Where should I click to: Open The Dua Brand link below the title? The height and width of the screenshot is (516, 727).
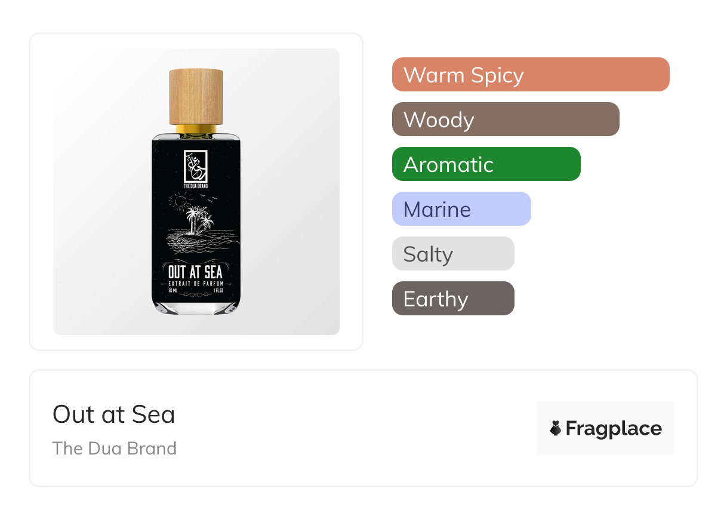(114, 449)
